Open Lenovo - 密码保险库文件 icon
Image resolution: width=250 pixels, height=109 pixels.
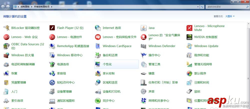[98, 37]
